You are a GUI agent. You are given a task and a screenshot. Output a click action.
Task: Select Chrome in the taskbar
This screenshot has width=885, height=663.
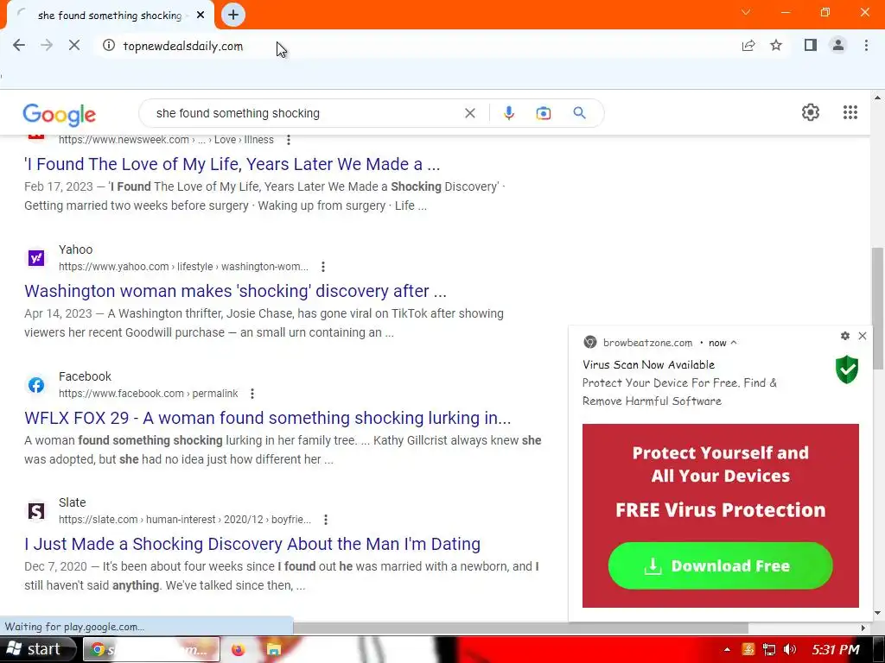pos(151,650)
